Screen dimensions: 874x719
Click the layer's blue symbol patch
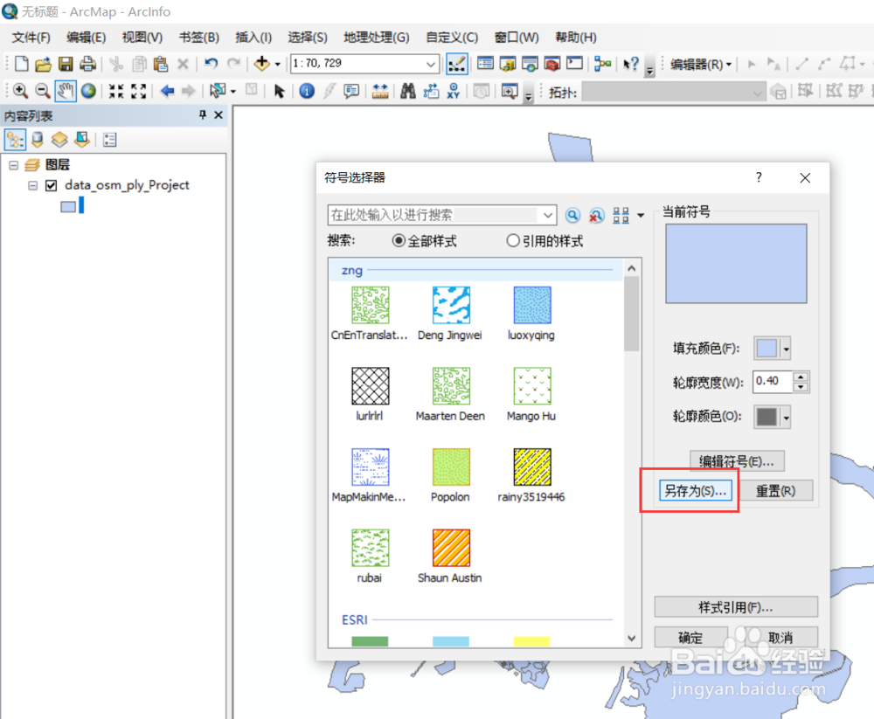[x=68, y=207]
